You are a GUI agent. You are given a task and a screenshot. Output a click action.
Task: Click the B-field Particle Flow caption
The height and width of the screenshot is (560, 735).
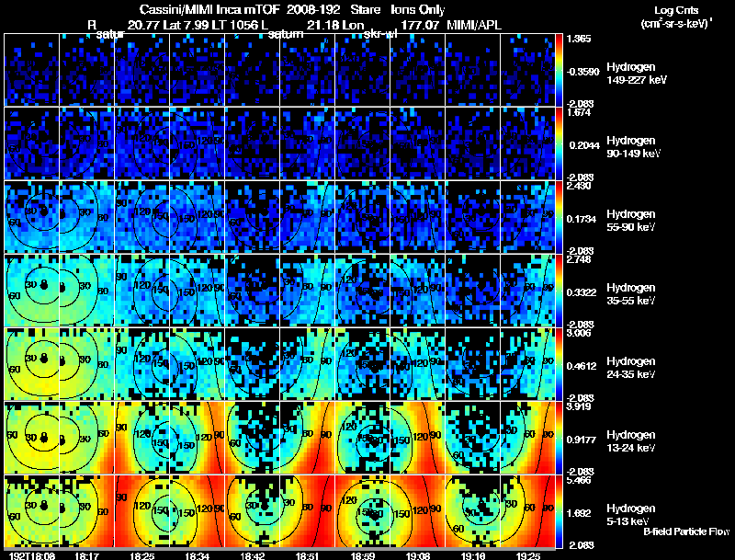686,531
